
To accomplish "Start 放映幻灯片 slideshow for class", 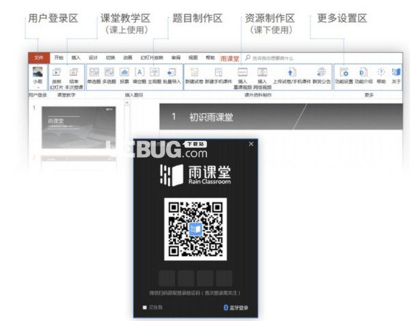I will pyautogui.click(x=57, y=79).
